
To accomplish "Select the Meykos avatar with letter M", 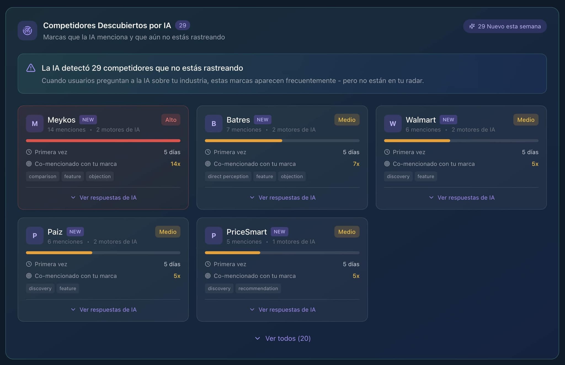I will tap(34, 124).
